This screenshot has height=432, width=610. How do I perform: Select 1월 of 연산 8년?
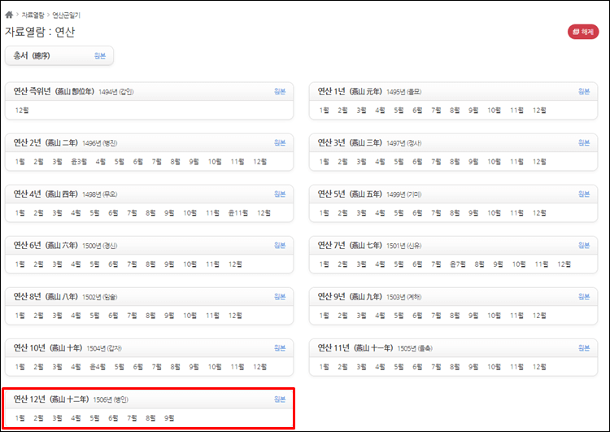click(20, 316)
